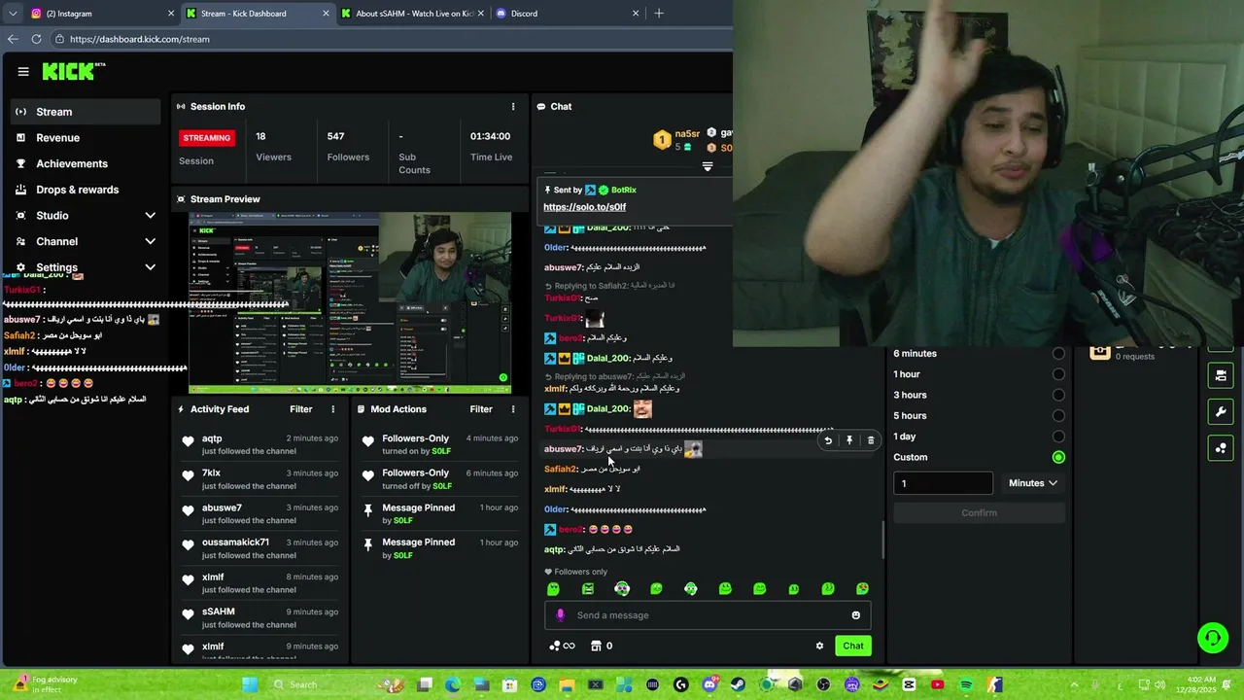The height and width of the screenshot is (700, 1244).
Task: Select the 5 hours duration option
Action: tap(1058, 416)
